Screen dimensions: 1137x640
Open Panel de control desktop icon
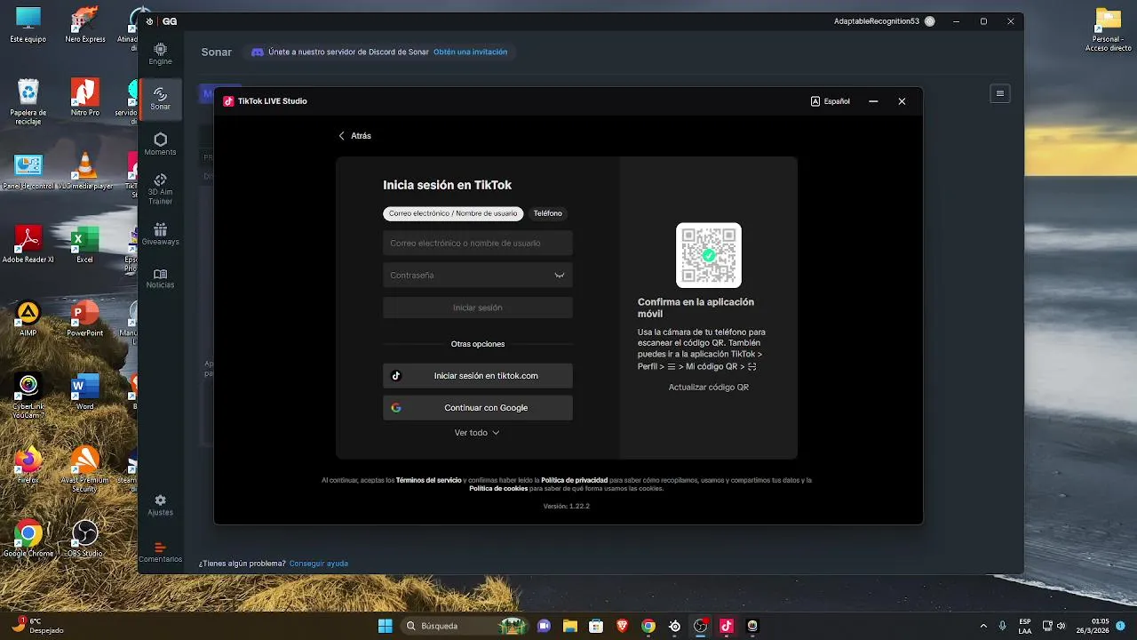click(x=28, y=172)
